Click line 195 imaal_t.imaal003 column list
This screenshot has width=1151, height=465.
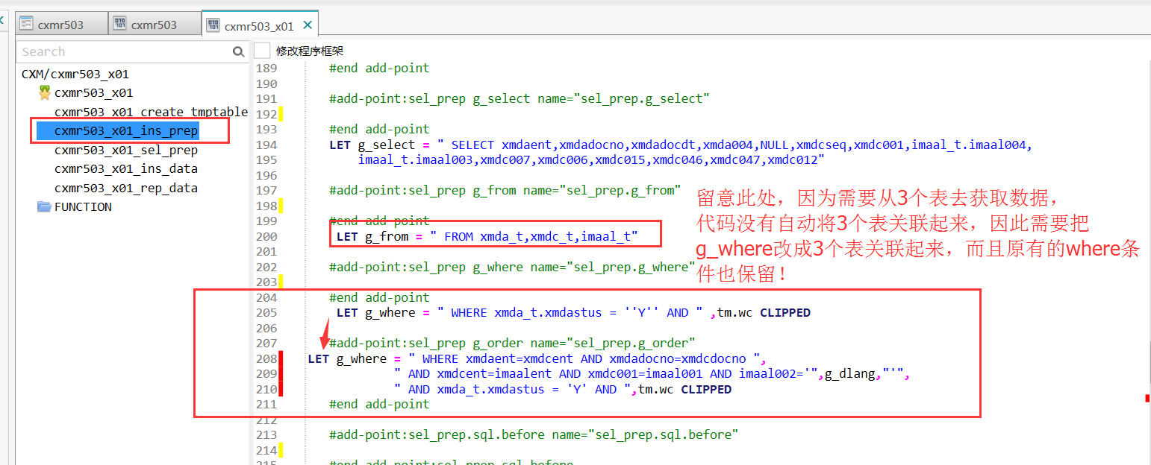pos(591,159)
